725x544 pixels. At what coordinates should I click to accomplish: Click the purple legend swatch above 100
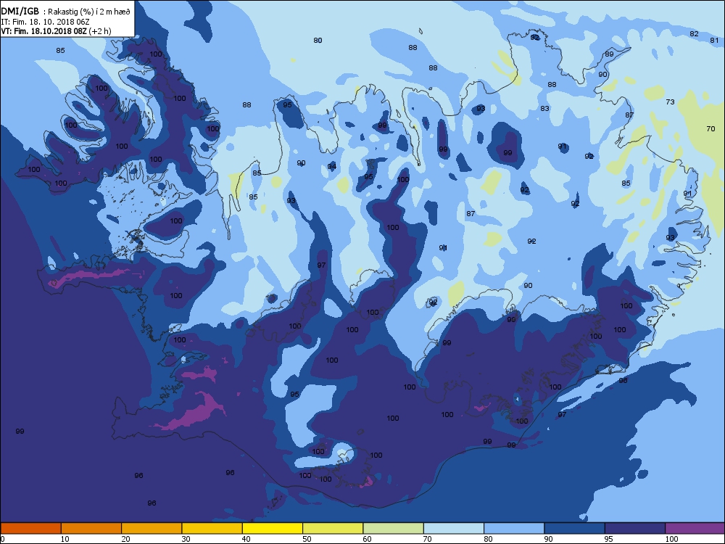[x=695, y=528]
